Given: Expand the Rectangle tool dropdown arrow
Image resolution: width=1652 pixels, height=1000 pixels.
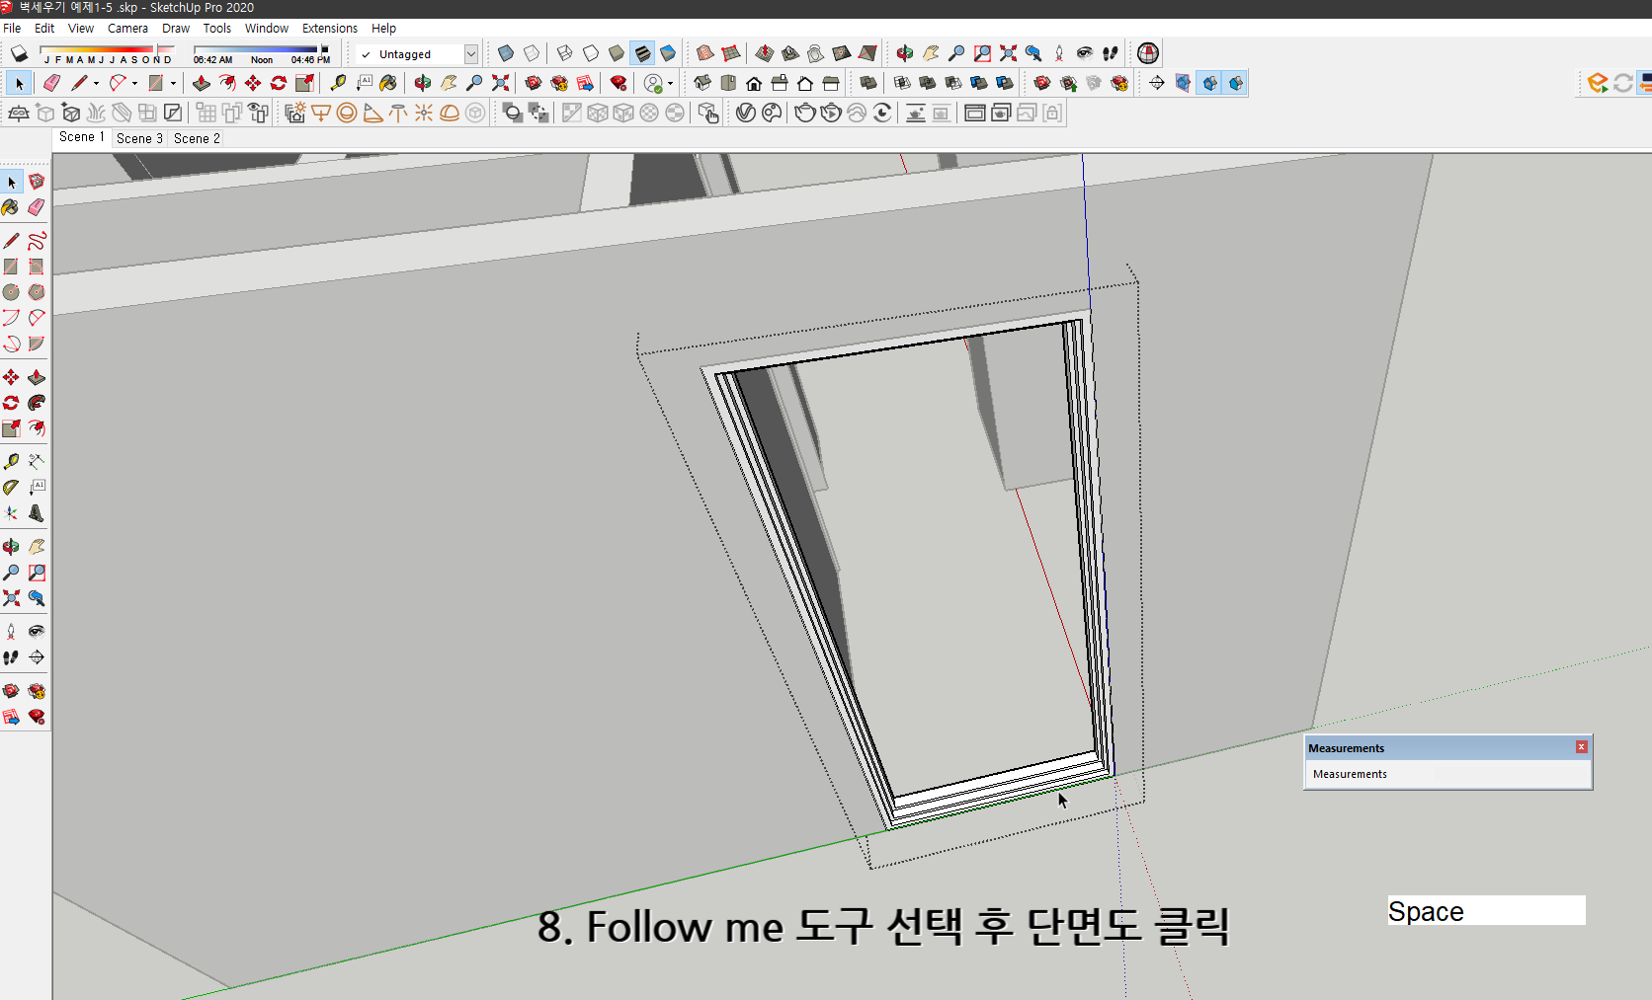Looking at the screenshot, I should 172,83.
